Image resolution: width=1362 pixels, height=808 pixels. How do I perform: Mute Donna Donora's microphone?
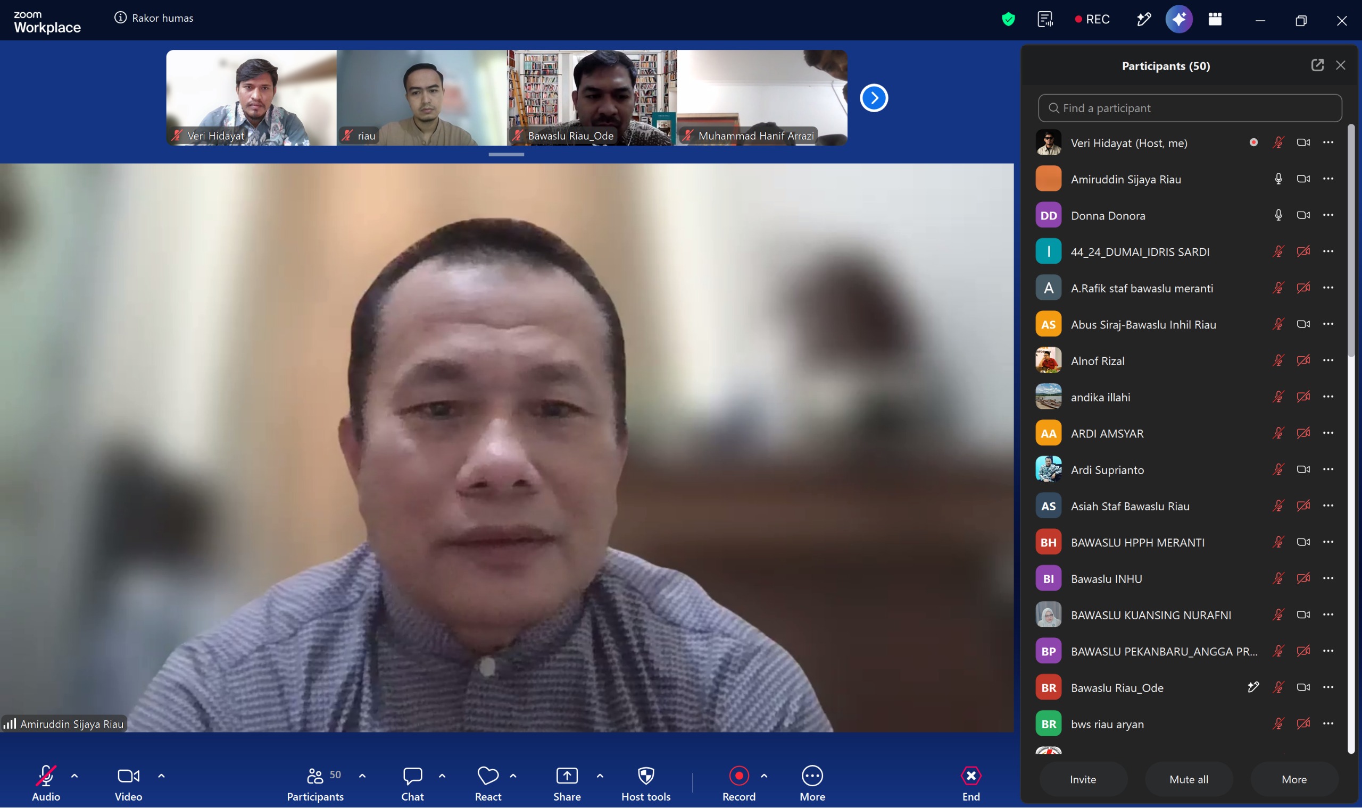(x=1278, y=216)
